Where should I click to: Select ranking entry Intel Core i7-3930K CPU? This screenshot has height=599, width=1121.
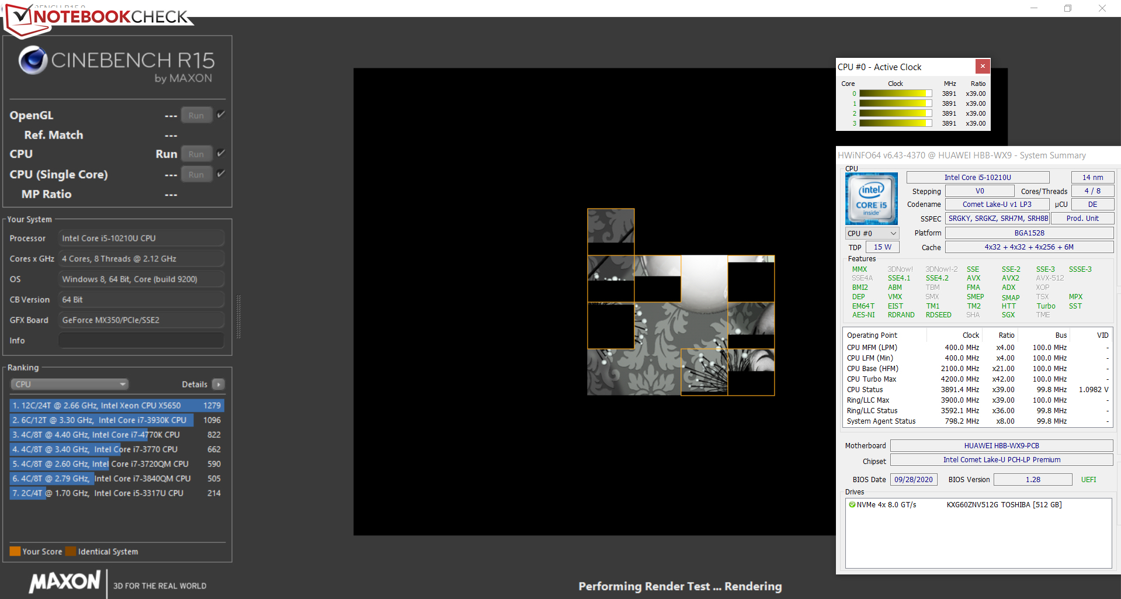[x=117, y=420]
